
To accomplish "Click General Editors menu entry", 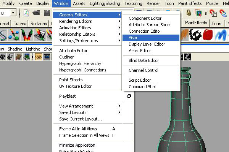I will [87, 15].
